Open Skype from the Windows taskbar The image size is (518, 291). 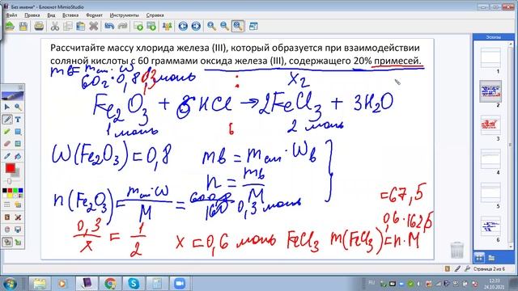(x=134, y=284)
